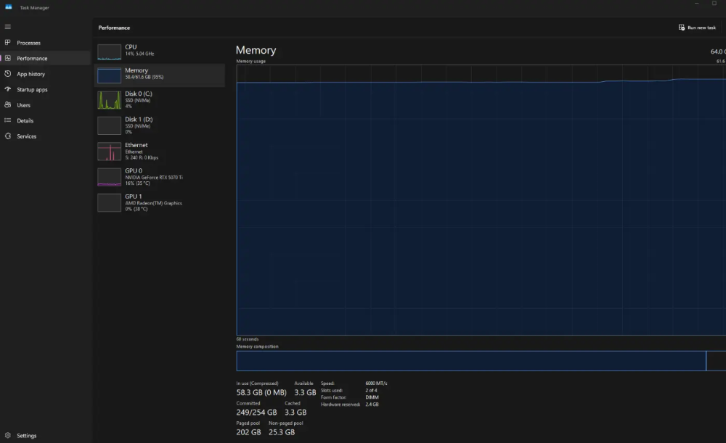Open the Services icon in sidebar
This screenshot has width=726, height=443.
tap(8, 136)
